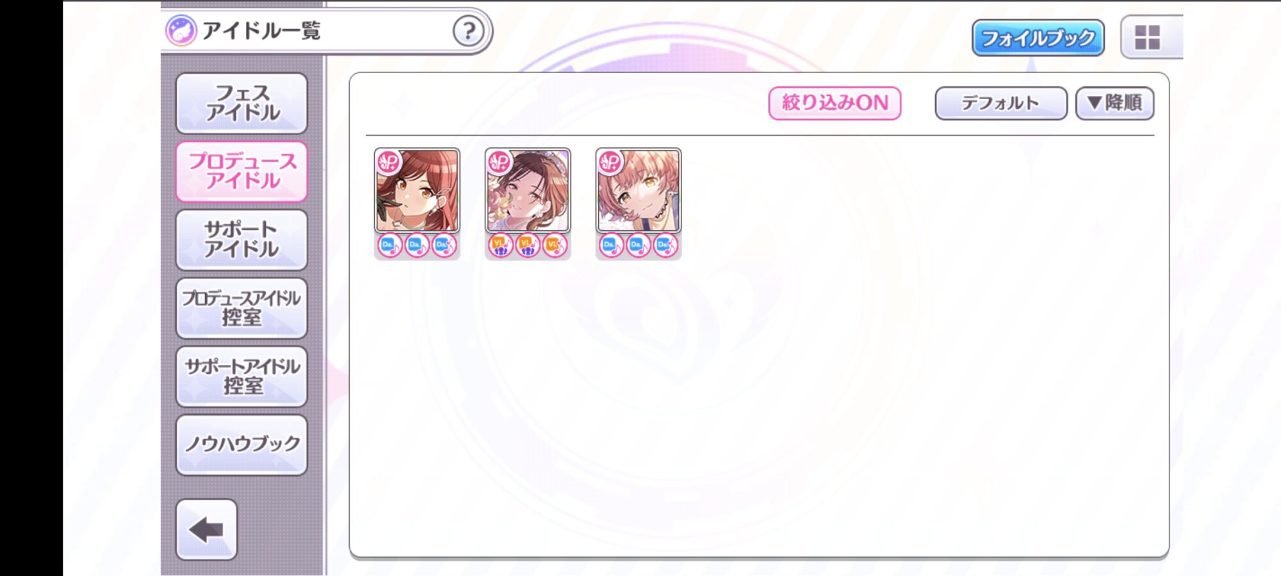Open the help question mark icon
This screenshot has width=1281, height=576.
[x=468, y=31]
